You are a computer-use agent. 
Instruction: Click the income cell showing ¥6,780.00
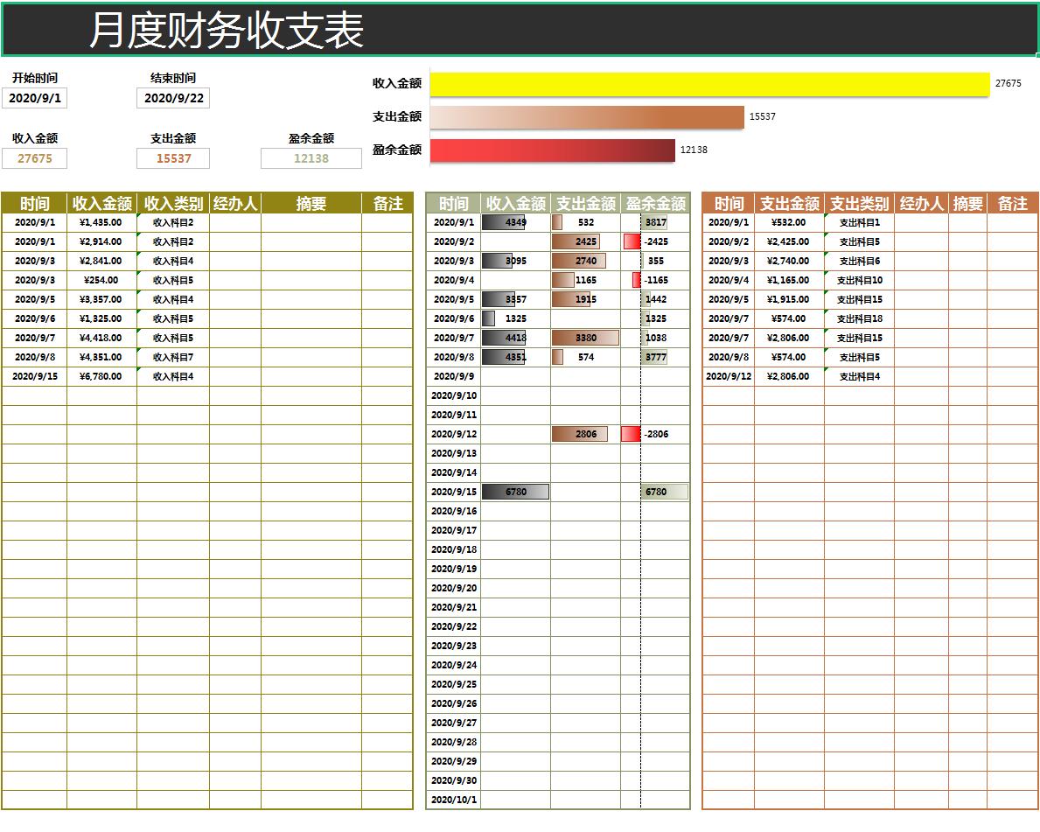pyautogui.click(x=99, y=376)
